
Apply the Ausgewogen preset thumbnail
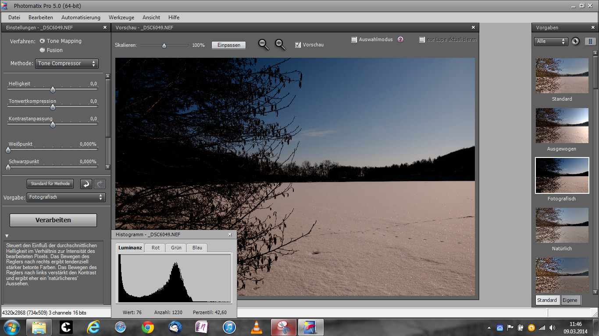[x=562, y=126]
